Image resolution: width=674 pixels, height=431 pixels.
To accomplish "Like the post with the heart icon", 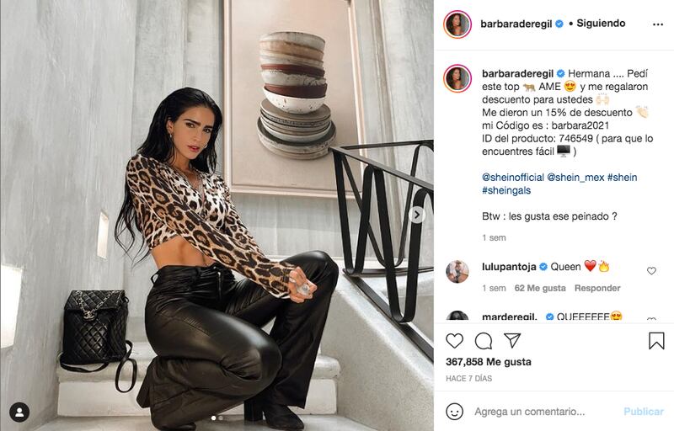I will point(454,341).
